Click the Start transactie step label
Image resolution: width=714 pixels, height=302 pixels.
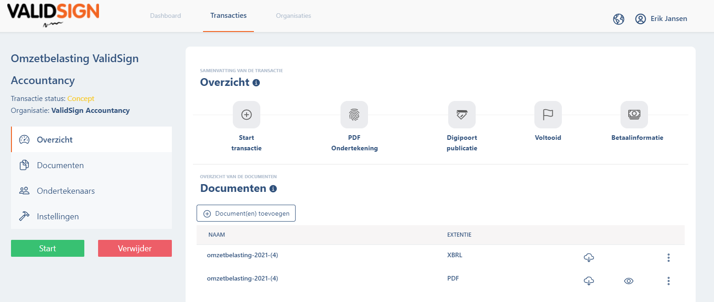click(247, 143)
